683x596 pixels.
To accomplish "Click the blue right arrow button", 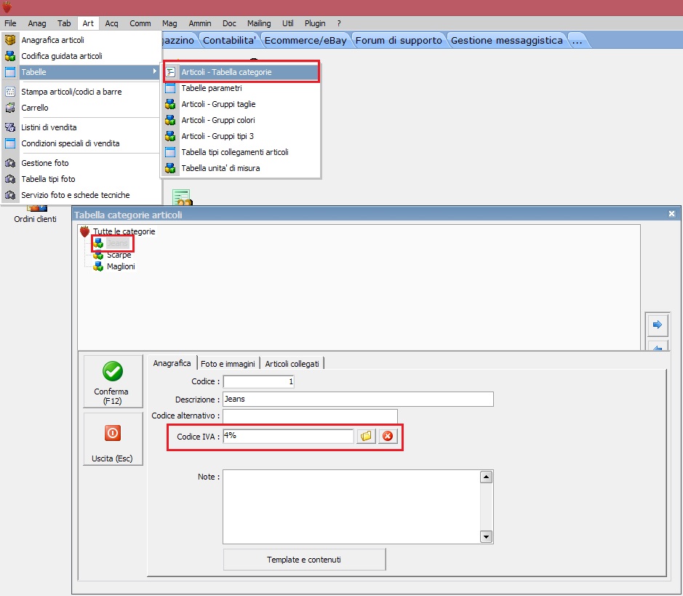I will point(658,325).
